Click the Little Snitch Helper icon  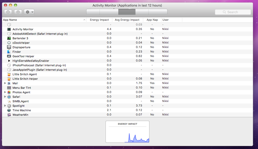coord(9,79)
